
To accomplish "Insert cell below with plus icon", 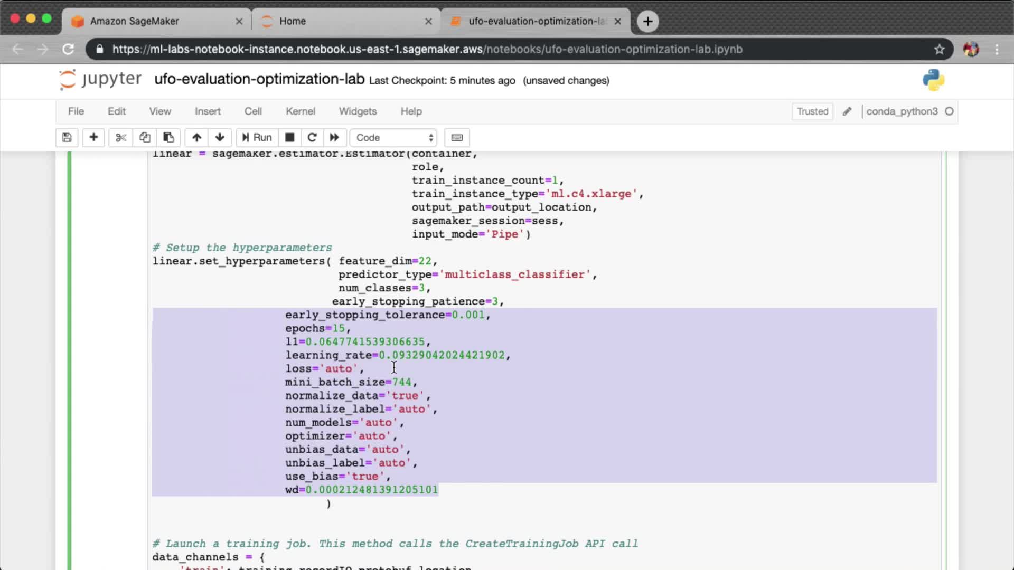I will point(93,138).
